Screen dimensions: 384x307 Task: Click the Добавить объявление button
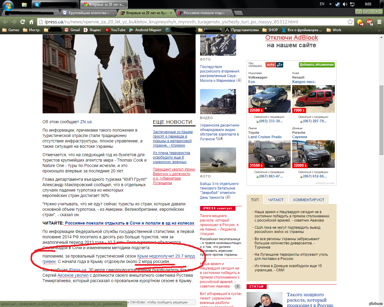coord(316,65)
